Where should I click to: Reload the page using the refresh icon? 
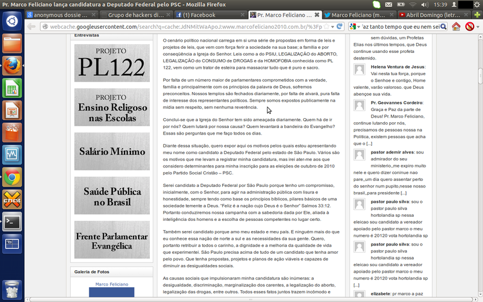340,26
